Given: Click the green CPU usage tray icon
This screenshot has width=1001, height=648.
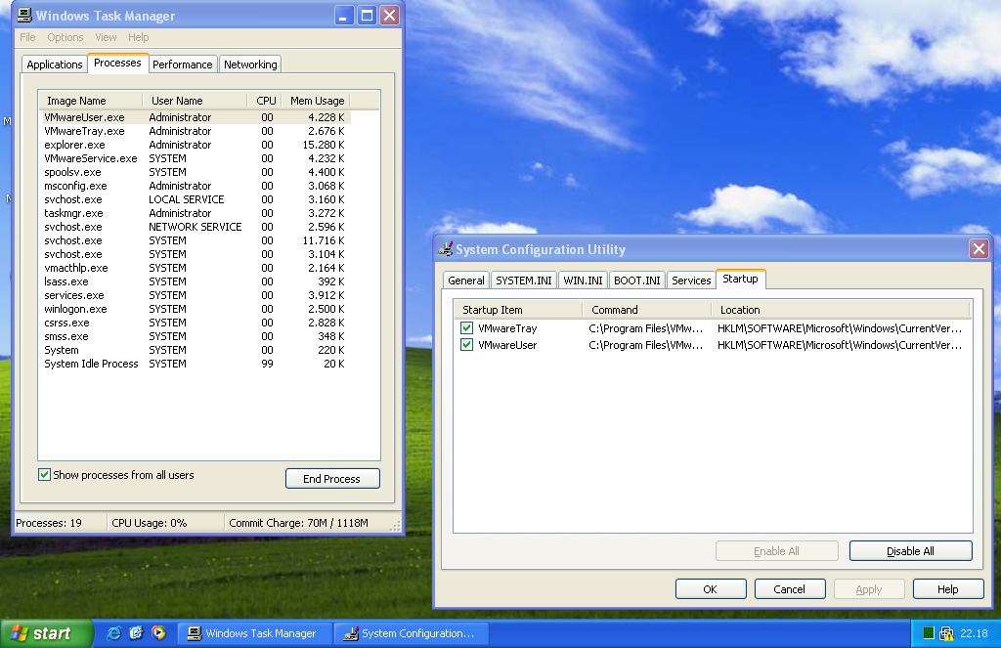Looking at the screenshot, I should 929,633.
